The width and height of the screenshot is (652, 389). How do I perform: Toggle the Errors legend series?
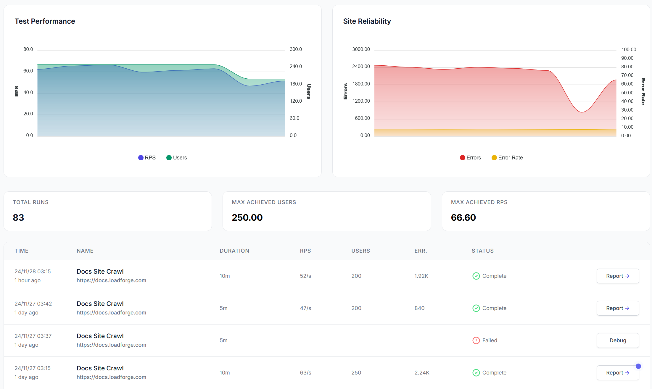pyautogui.click(x=470, y=158)
